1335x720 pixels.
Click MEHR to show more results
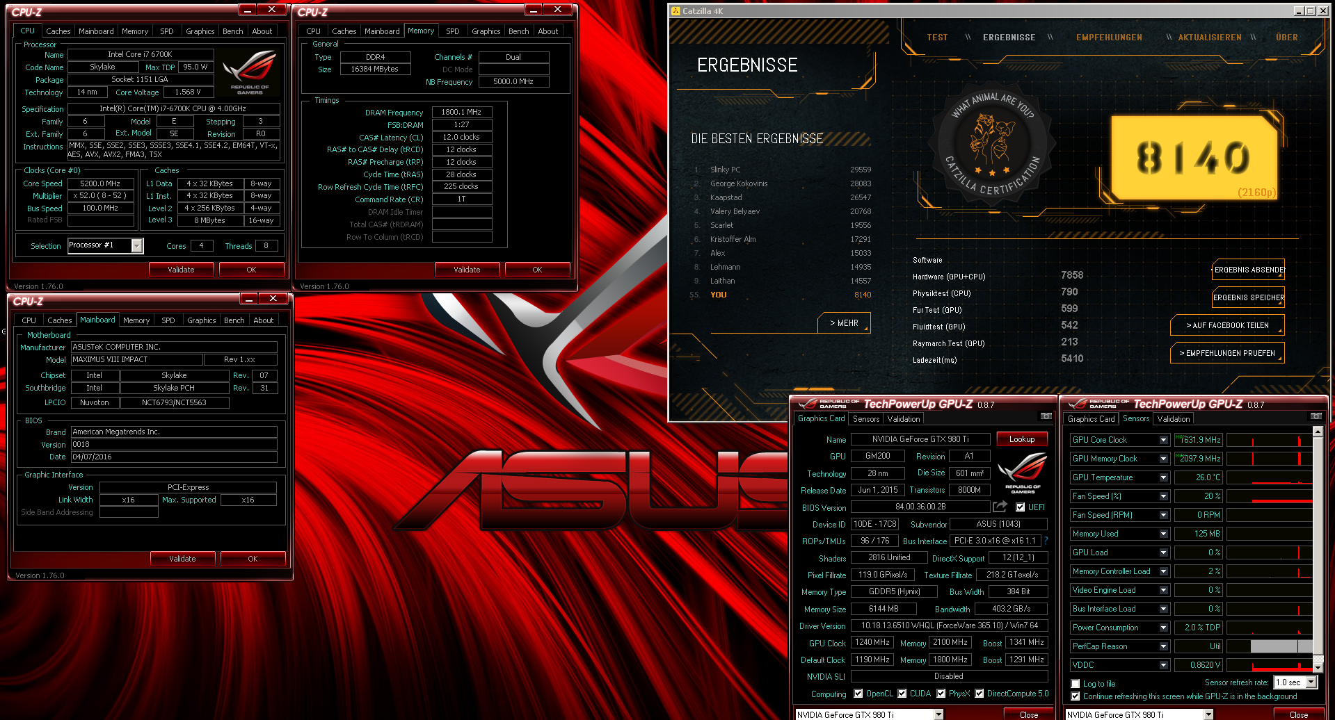[844, 323]
